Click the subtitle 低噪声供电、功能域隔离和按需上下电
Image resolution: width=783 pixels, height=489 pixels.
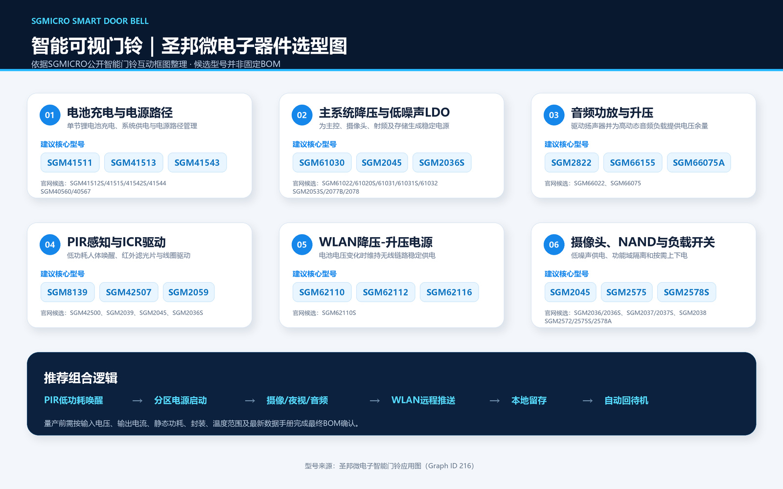coord(629,256)
